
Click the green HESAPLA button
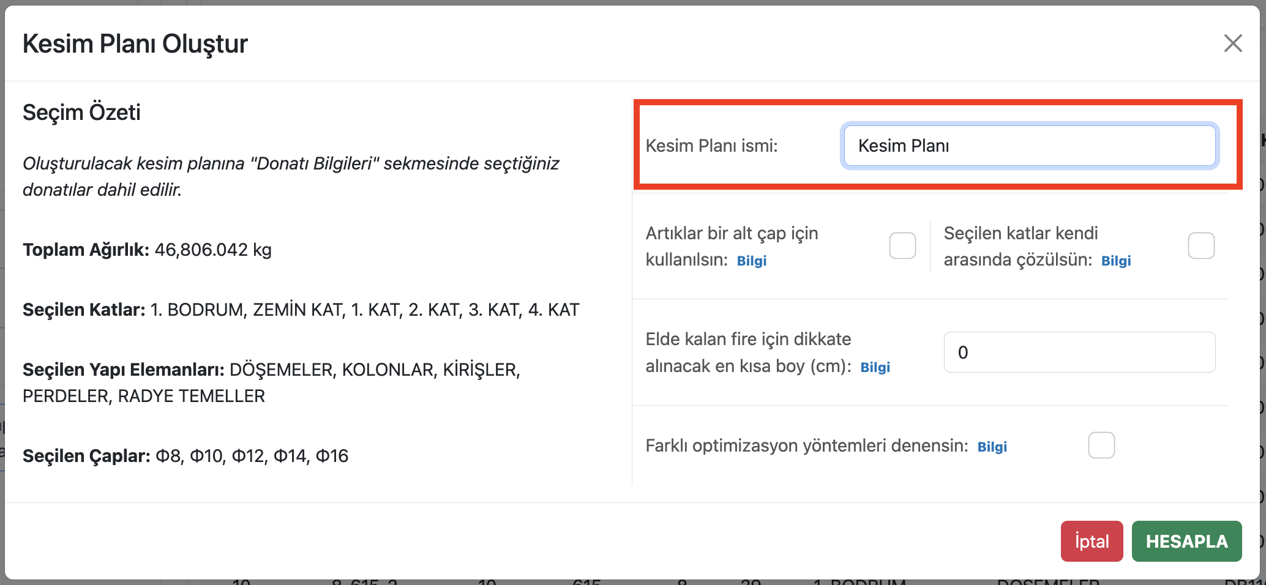click(x=1186, y=541)
